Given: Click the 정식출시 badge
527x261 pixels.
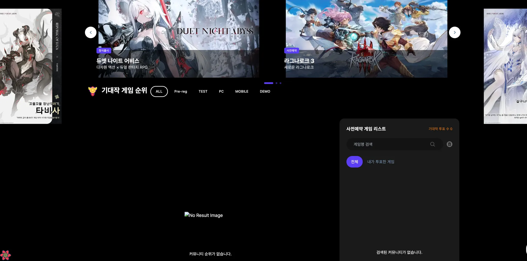Looking at the screenshot, I should 104,50.
